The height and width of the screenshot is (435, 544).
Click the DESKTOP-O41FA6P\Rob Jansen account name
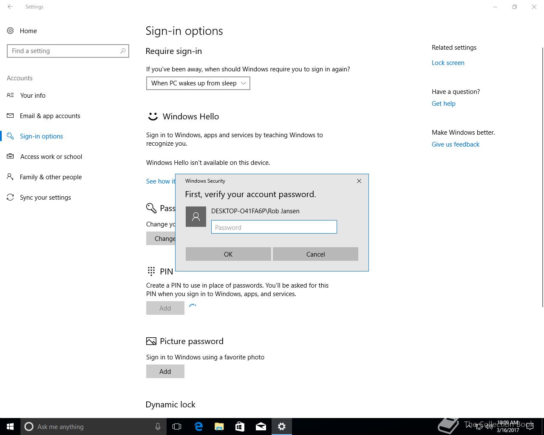click(x=255, y=211)
